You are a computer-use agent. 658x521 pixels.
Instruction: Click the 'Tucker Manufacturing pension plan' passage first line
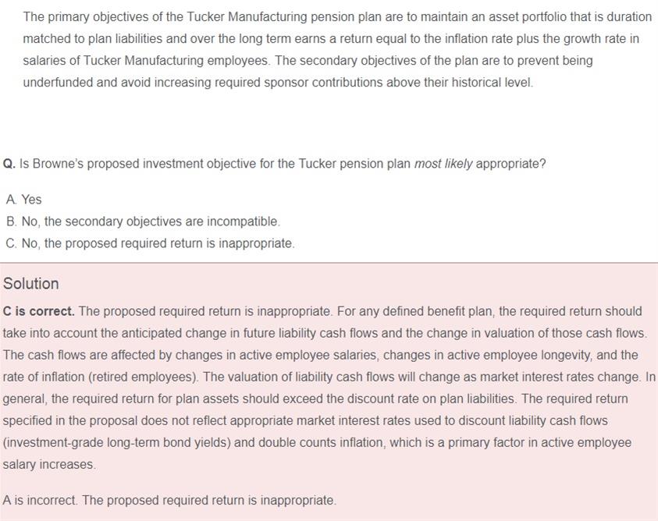[x=337, y=17]
